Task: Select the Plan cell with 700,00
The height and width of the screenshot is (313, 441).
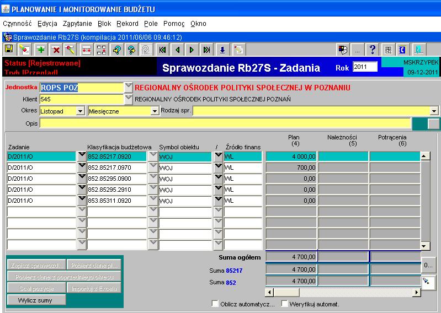Action: coord(291,168)
